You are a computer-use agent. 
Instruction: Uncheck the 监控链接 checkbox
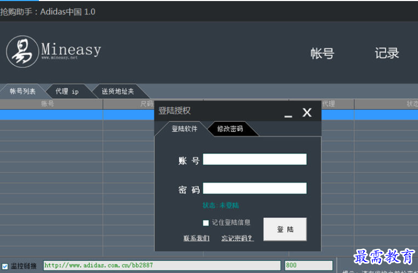5,266
